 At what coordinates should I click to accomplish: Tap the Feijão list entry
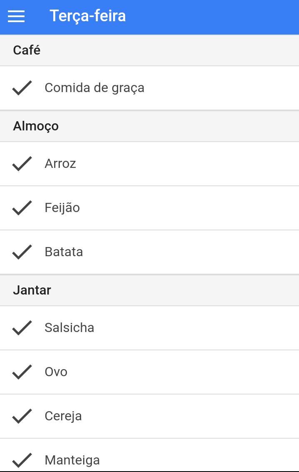[x=149, y=208]
